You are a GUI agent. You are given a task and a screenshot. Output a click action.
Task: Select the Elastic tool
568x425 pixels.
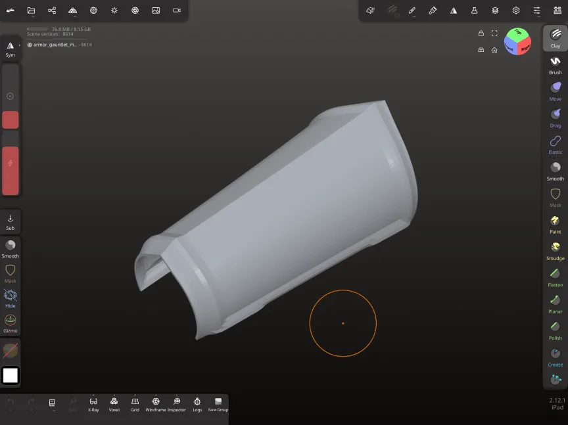coord(555,145)
